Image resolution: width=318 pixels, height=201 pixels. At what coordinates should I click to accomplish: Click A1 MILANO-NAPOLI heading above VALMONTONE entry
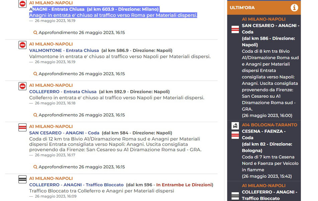pos(51,44)
